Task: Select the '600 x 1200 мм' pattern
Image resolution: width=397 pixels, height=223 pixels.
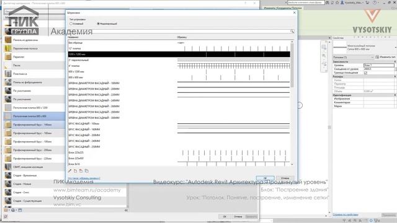Action: pos(179,72)
